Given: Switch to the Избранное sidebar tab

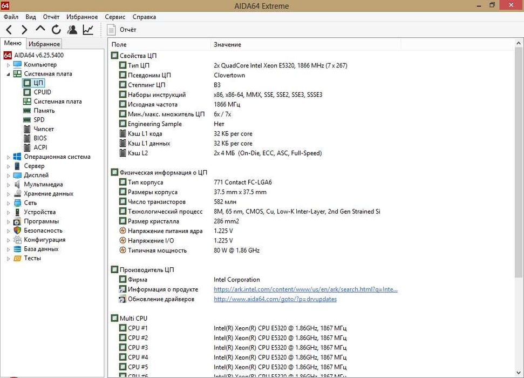Looking at the screenshot, I should (44, 44).
